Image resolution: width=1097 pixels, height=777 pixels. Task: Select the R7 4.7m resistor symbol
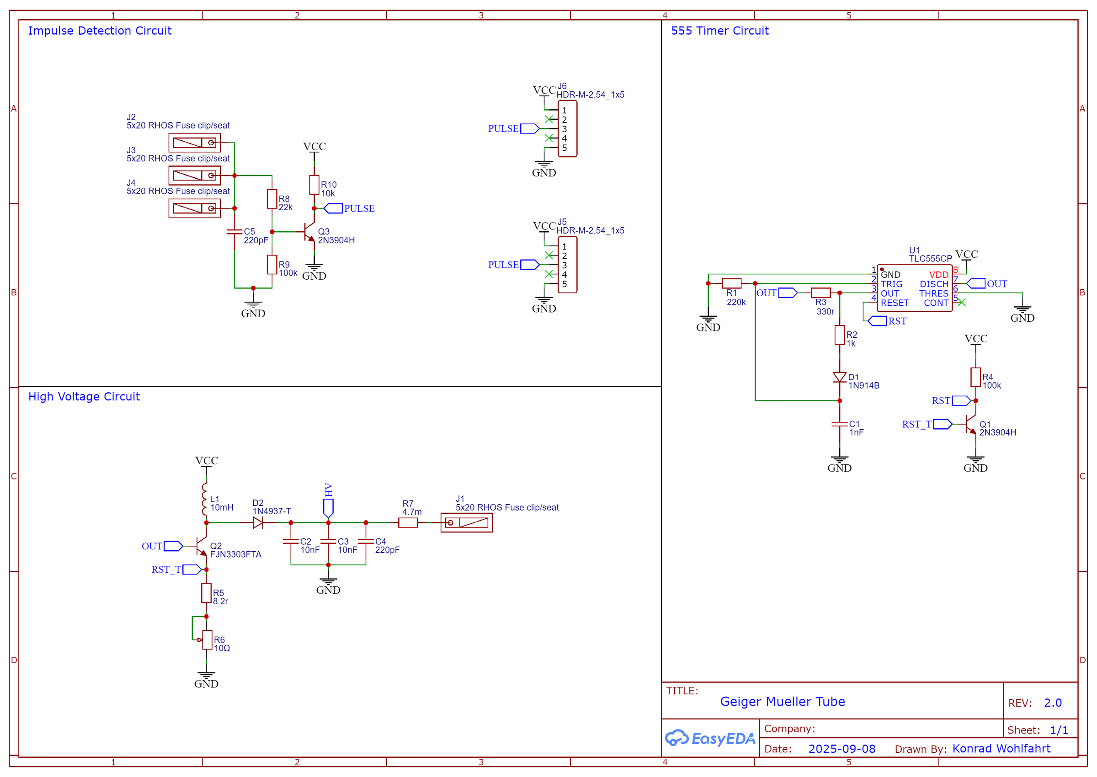pos(408,523)
